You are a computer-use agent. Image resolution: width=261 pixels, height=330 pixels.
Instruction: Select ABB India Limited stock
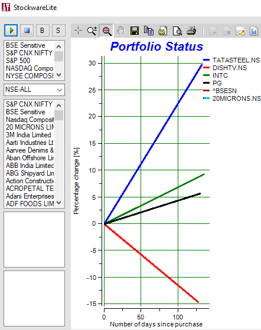pos(30,166)
